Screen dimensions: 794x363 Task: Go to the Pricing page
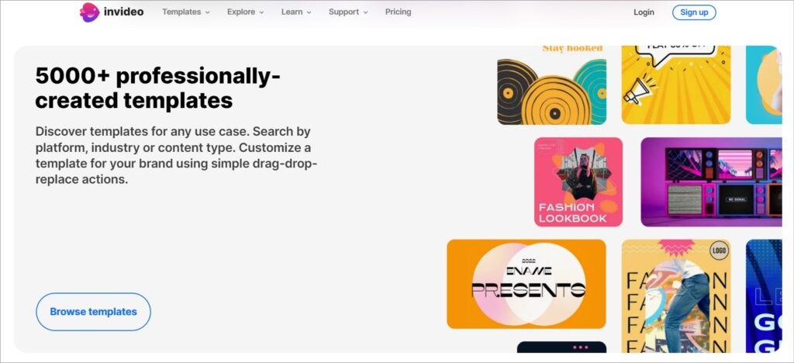pos(398,12)
